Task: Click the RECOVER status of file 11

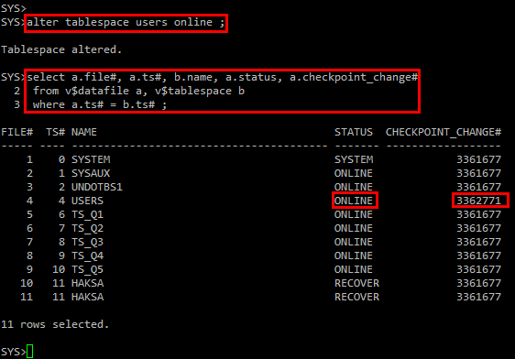Action: coord(356,297)
